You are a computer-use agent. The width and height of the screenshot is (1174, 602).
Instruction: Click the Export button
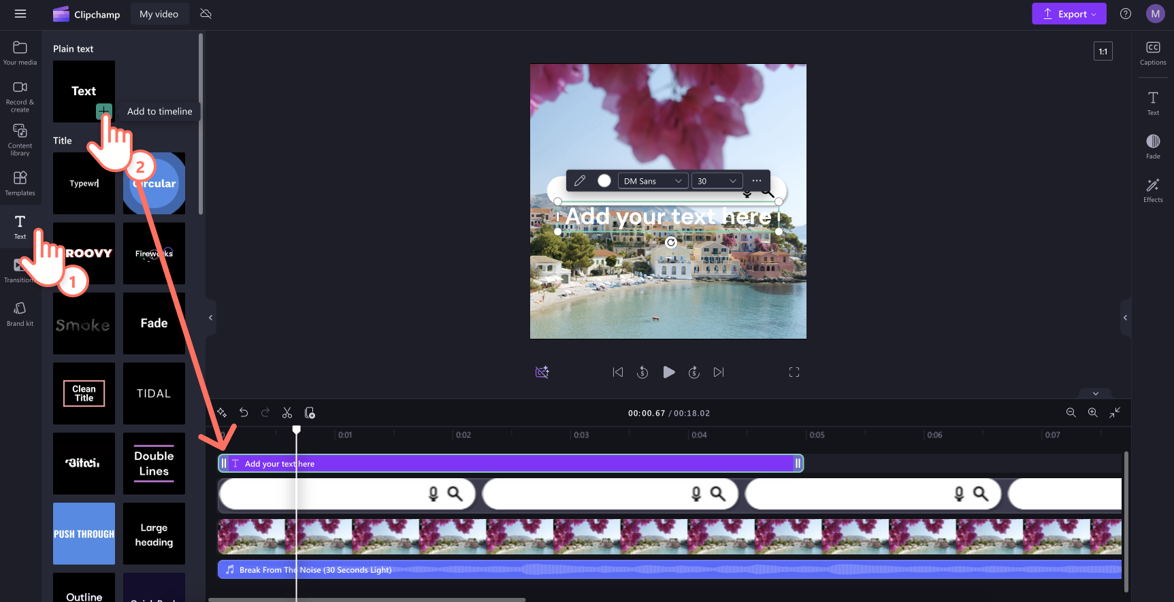click(1069, 14)
